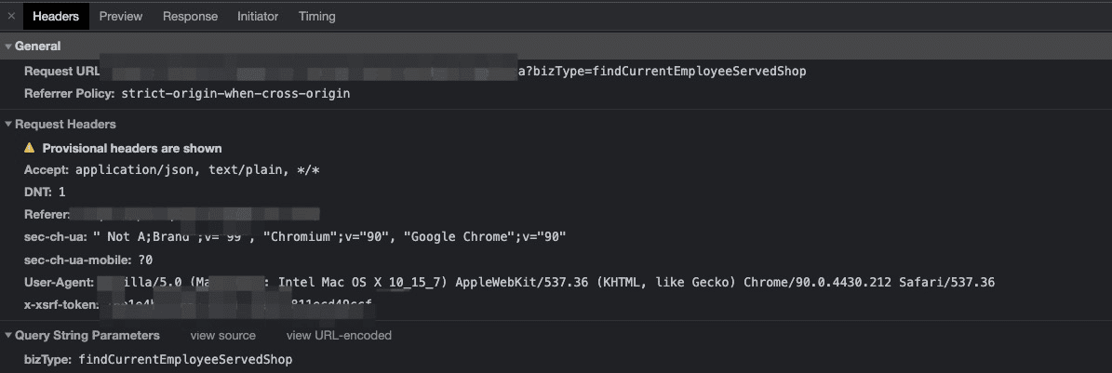Close the request details panel
The image size is (1112, 373).
[11, 16]
